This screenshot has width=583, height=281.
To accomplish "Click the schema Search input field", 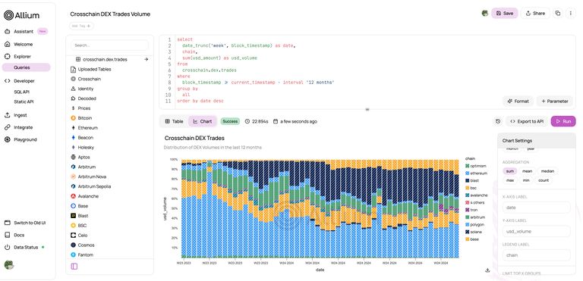I will coord(109,45).
